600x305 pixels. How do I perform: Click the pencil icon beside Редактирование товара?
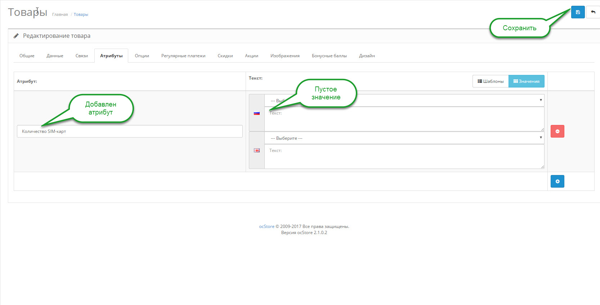[x=16, y=36]
